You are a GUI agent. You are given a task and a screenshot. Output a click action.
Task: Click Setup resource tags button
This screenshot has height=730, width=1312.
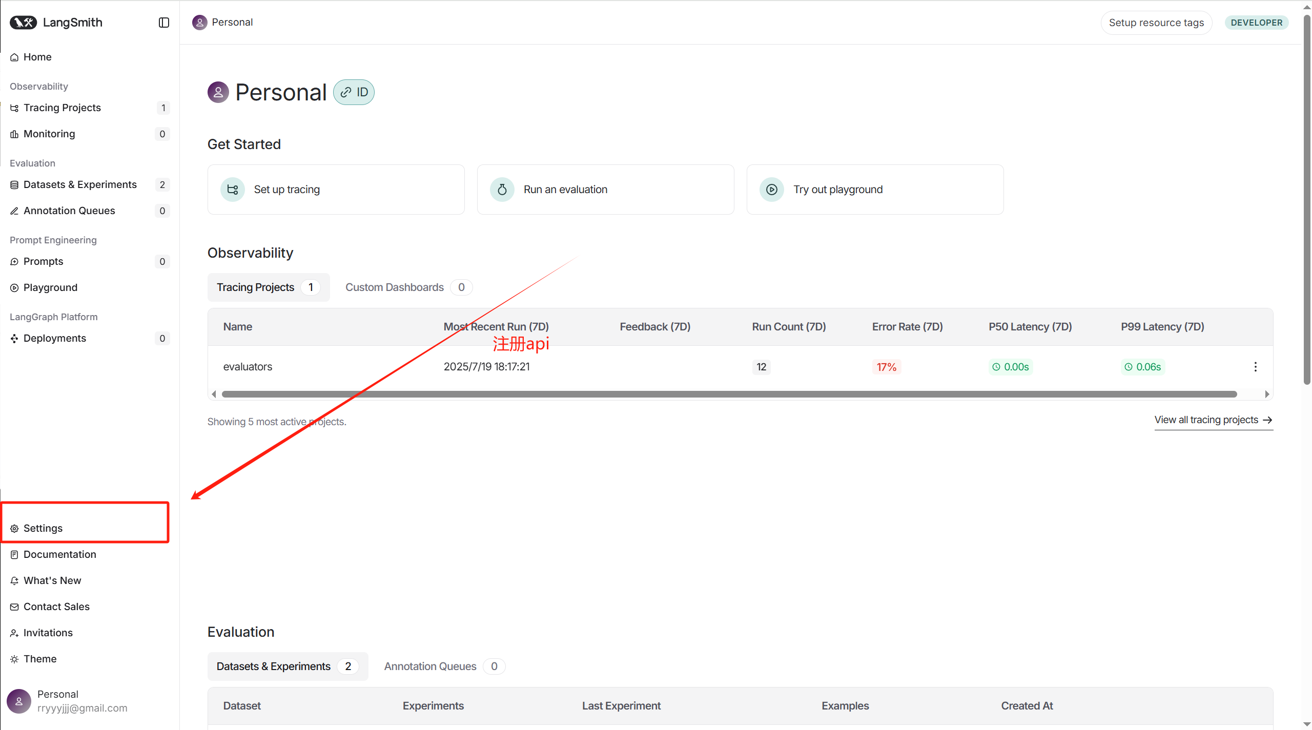coord(1156,23)
